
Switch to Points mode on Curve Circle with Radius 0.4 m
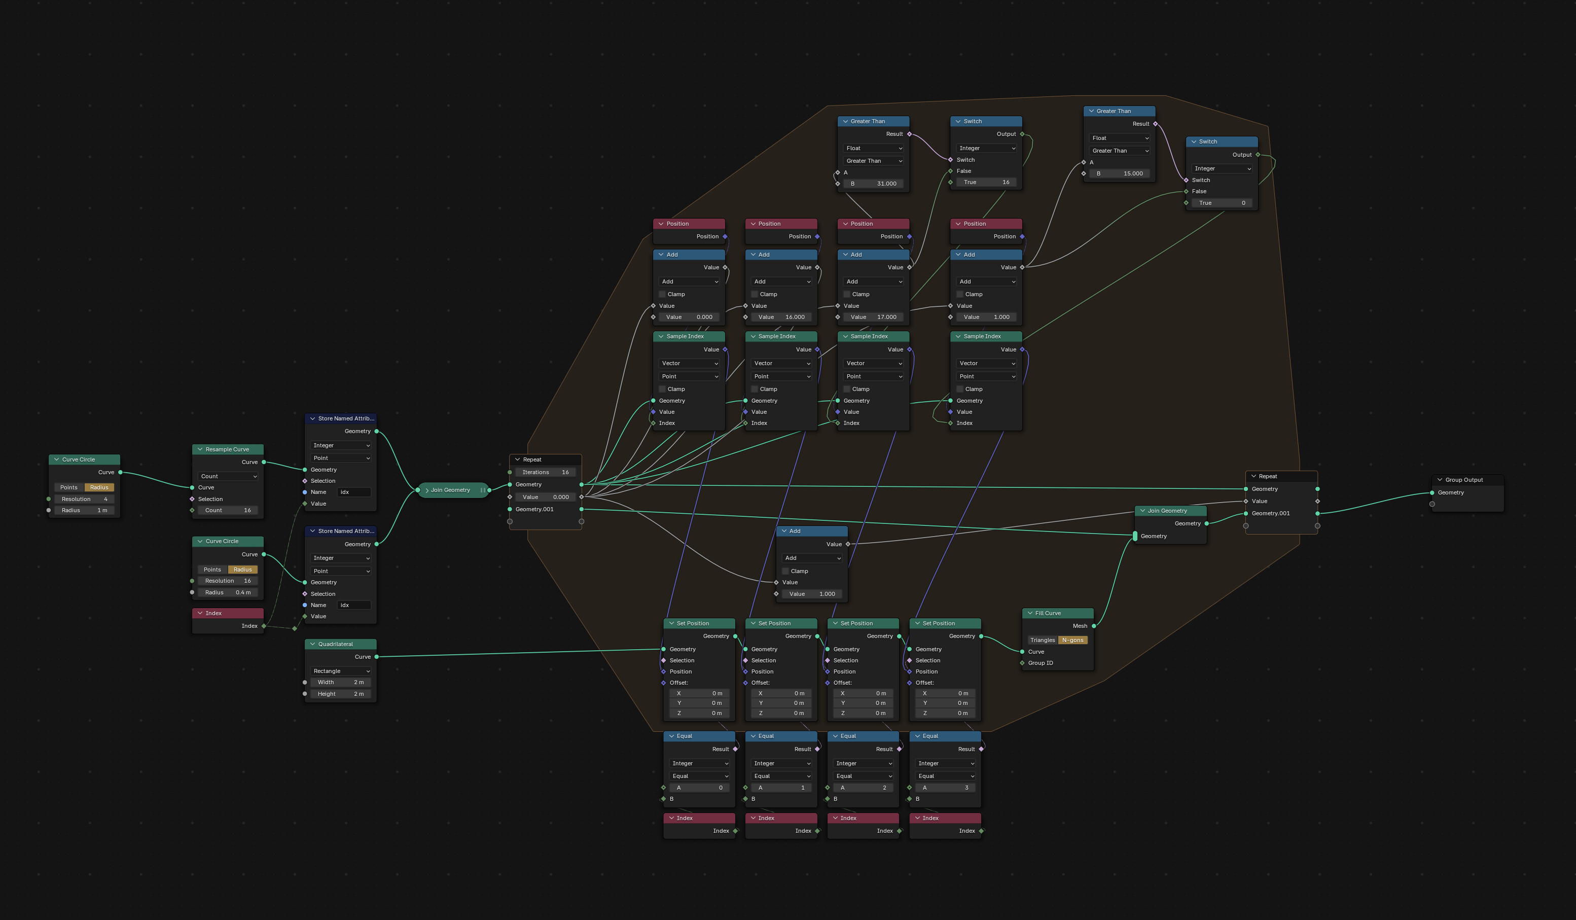(x=212, y=569)
